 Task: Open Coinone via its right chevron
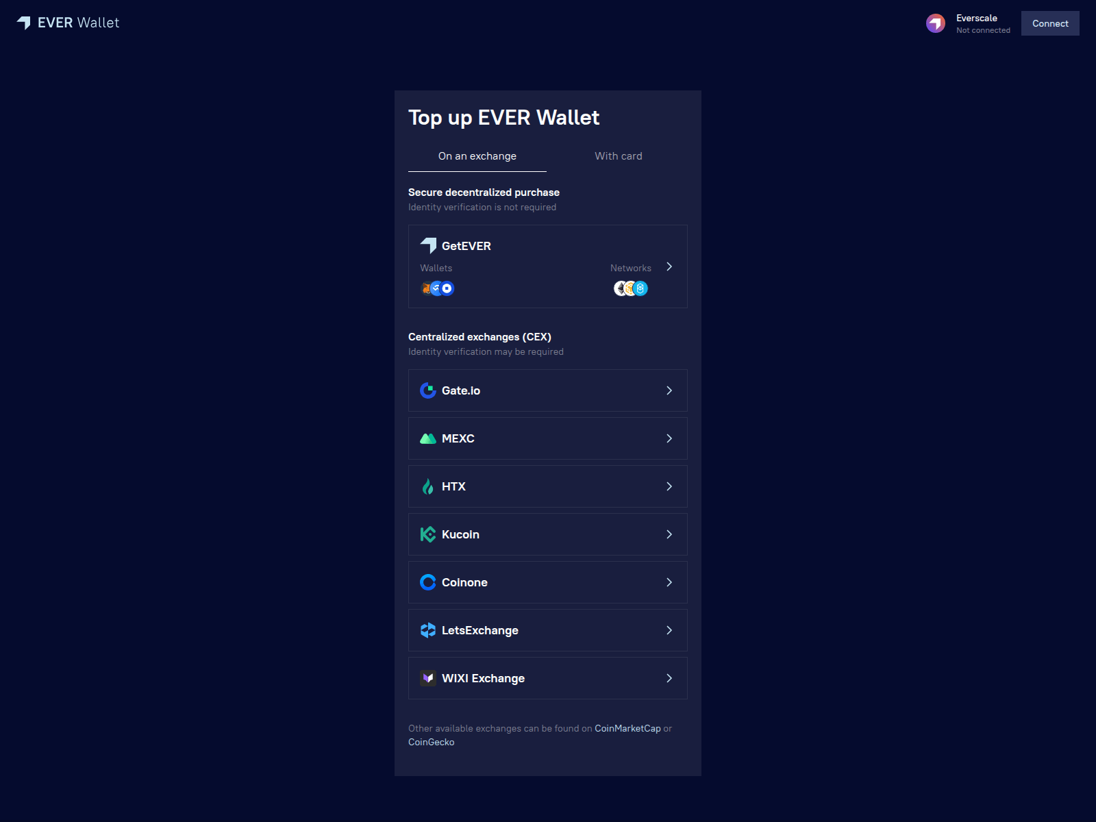[x=669, y=582]
